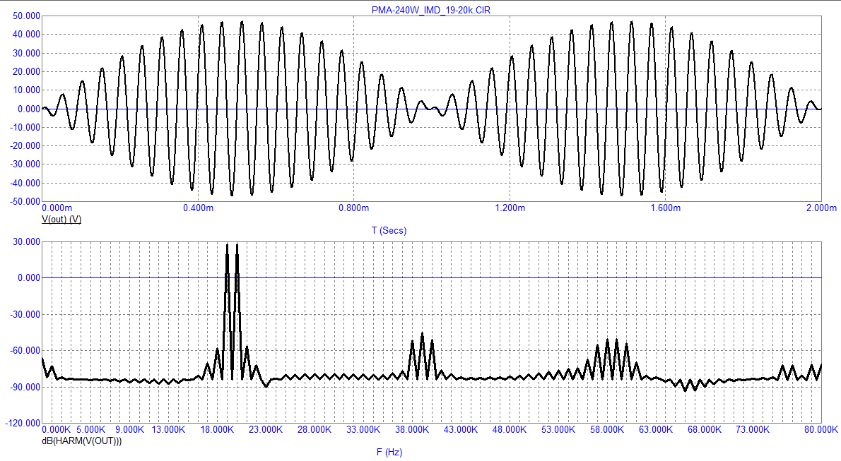The height and width of the screenshot is (461, 841).
Task: Click the plot title PMA-240W_IMD_19-20k.CIR
Action: point(430,10)
